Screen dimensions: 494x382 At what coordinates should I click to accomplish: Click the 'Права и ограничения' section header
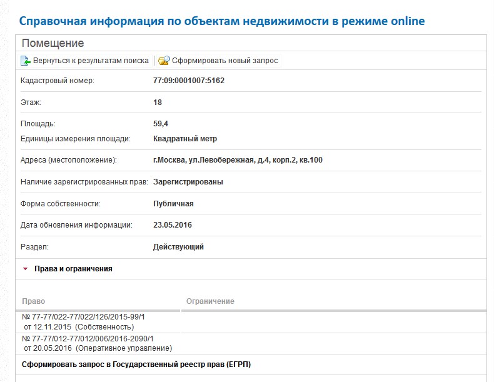click(x=73, y=269)
